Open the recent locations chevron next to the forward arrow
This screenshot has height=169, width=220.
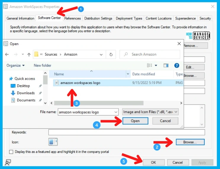(x=23, y=54)
